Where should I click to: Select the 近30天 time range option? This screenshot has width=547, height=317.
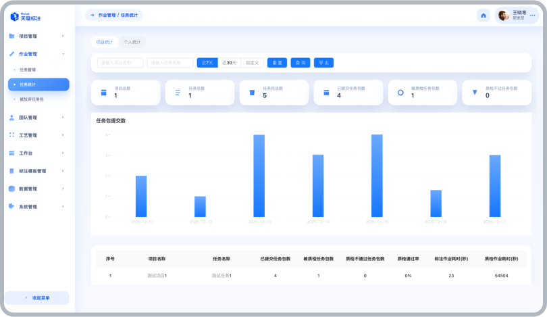point(230,63)
